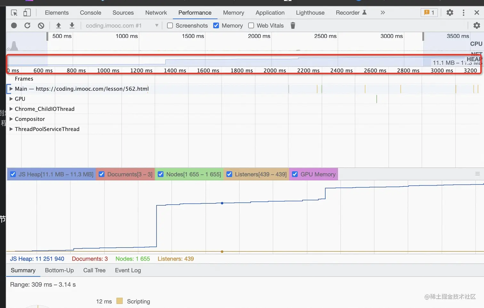The height and width of the screenshot is (308, 484).
Task: Expand the Chrome_ChildIOThread track
Action: [x=11, y=109]
